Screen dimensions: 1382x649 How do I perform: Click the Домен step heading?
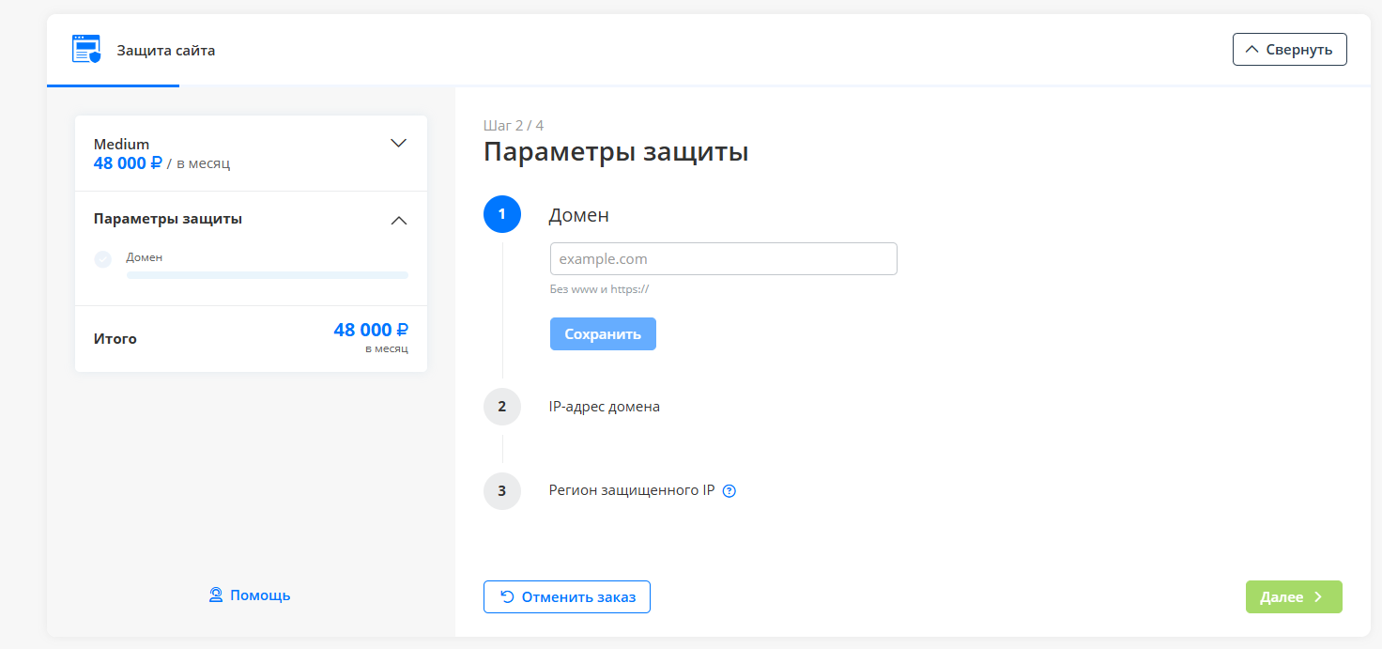pos(578,214)
